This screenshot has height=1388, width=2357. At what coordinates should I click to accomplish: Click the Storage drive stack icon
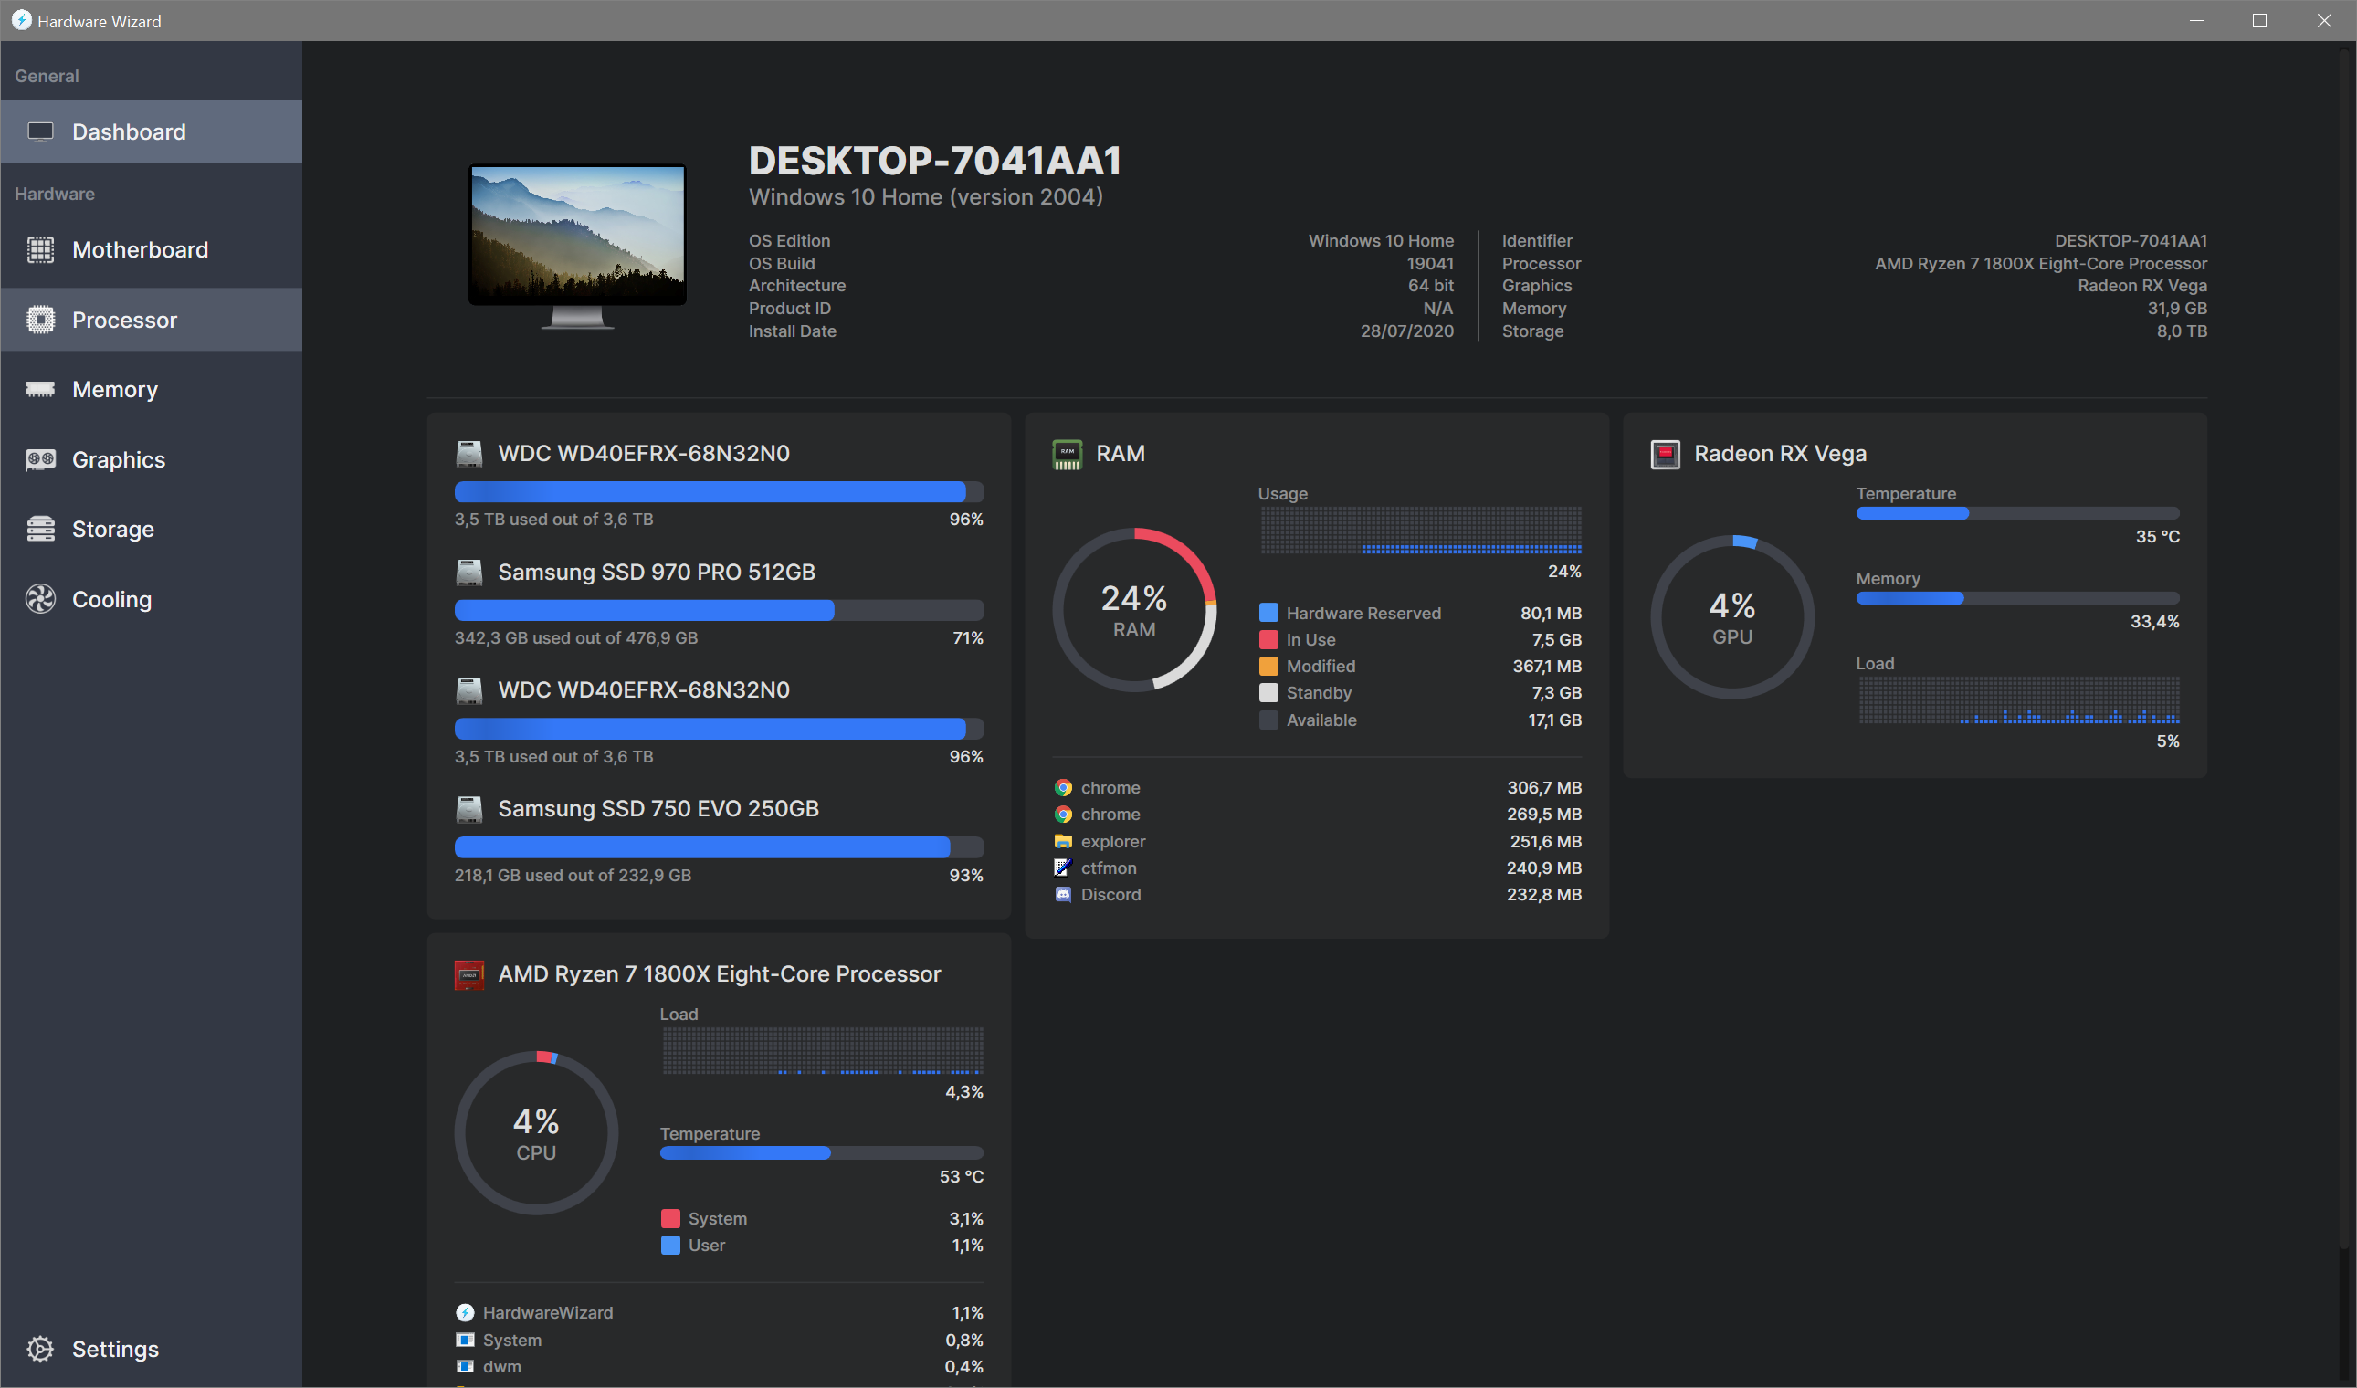(40, 530)
